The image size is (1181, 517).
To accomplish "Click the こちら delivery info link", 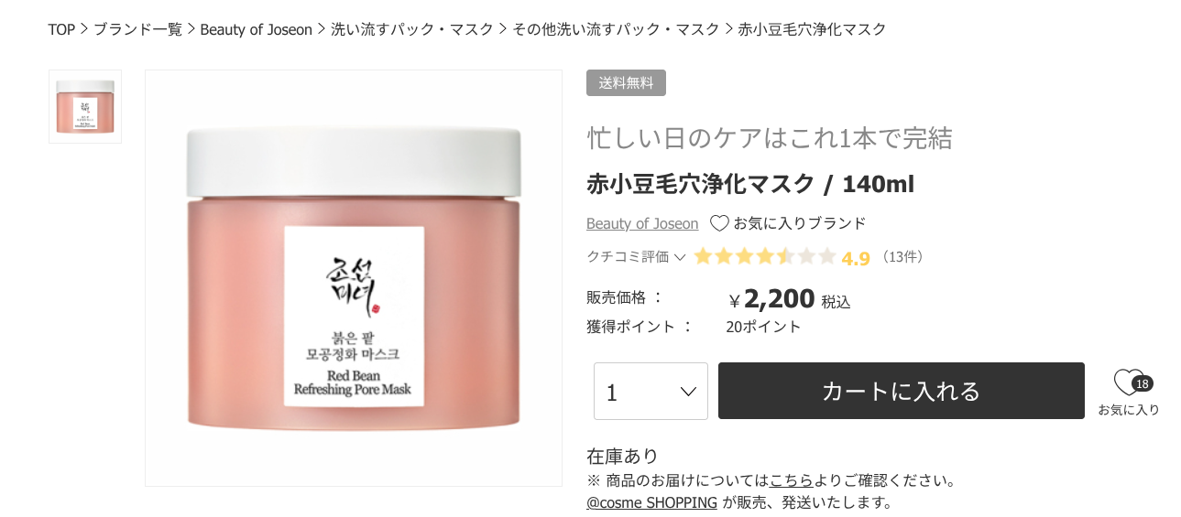I will [792, 480].
